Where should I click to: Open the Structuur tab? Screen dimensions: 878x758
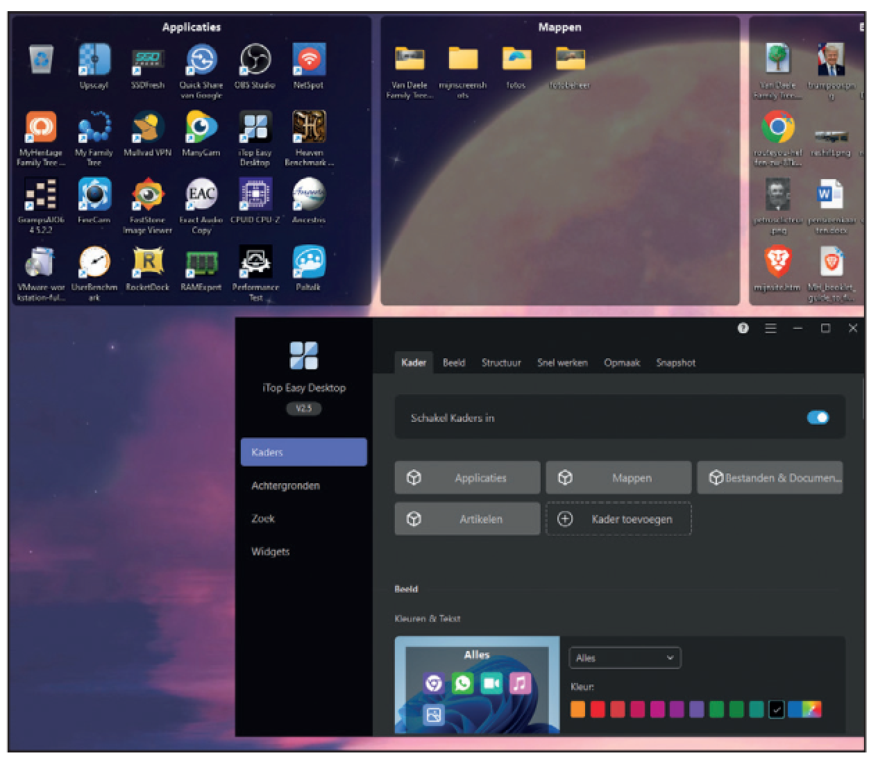coord(501,362)
